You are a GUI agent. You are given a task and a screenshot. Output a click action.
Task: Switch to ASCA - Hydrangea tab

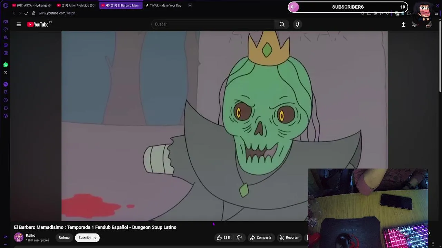[x=31, y=6]
